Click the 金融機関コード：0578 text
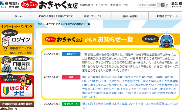 pos(93,5)
